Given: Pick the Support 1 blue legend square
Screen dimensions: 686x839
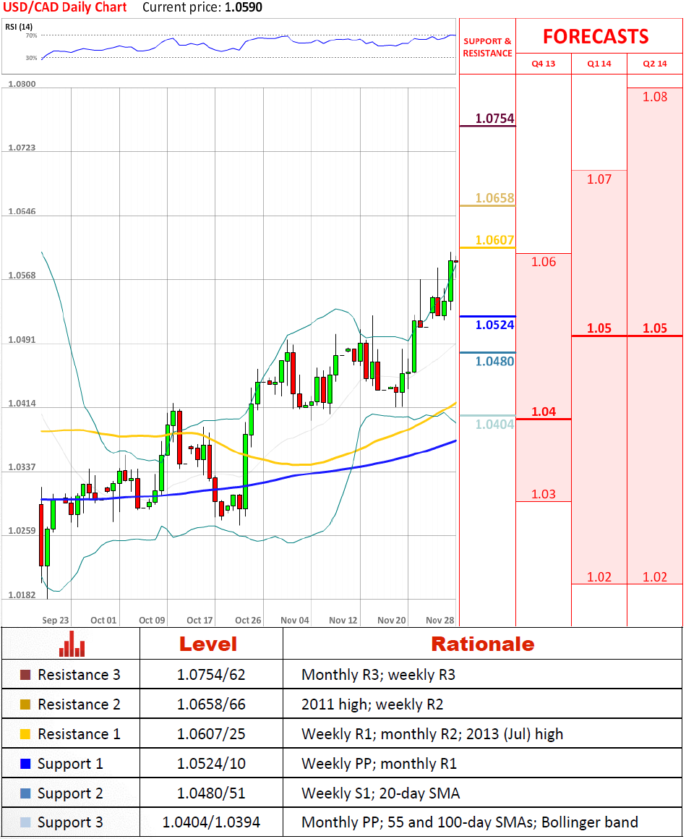Looking at the screenshot, I should (x=25, y=765).
